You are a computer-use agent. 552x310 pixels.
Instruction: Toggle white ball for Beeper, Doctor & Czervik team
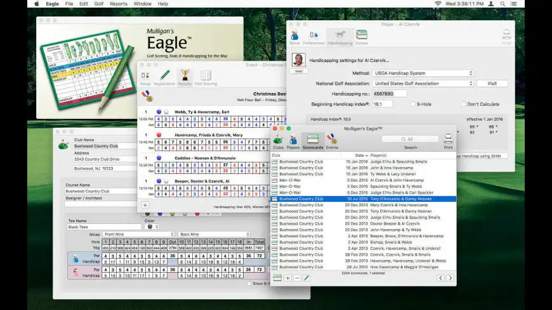[x=166, y=181]
